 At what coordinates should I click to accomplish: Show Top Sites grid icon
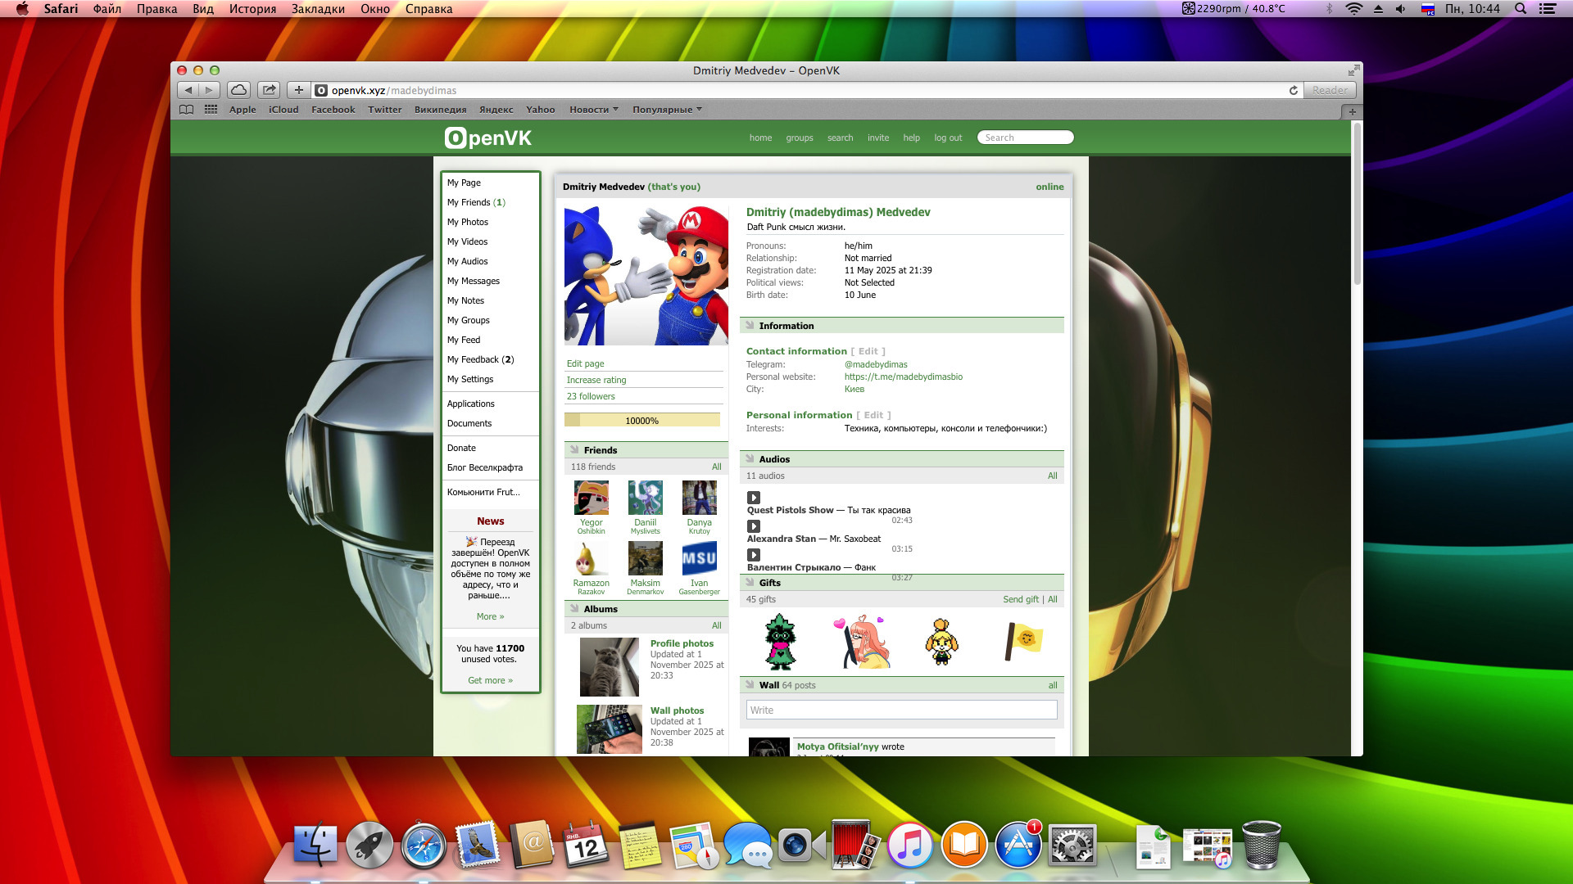[x=211, y=110]
